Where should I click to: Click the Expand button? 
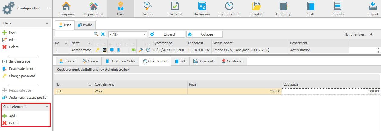tap(167, 34)
